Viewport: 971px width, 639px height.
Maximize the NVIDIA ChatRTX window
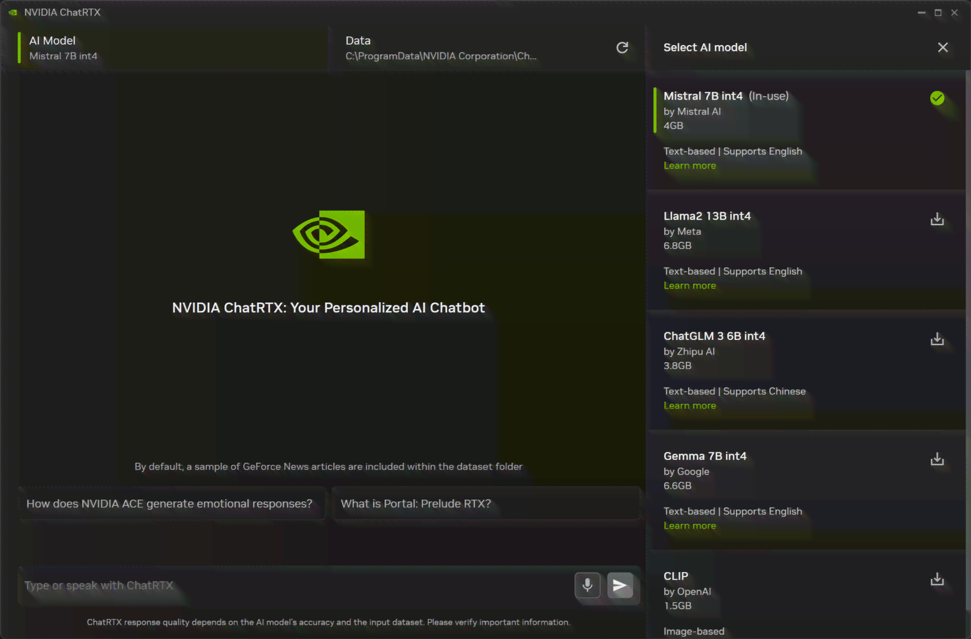click(938, 13)
